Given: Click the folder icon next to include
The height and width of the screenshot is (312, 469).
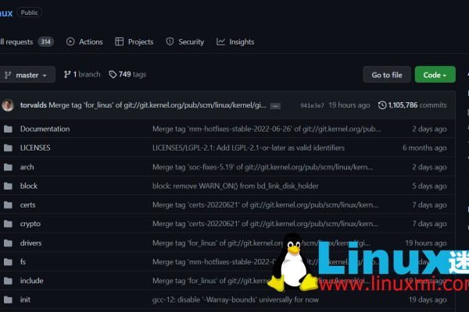Looking at the screenshot, I should 8,281.
